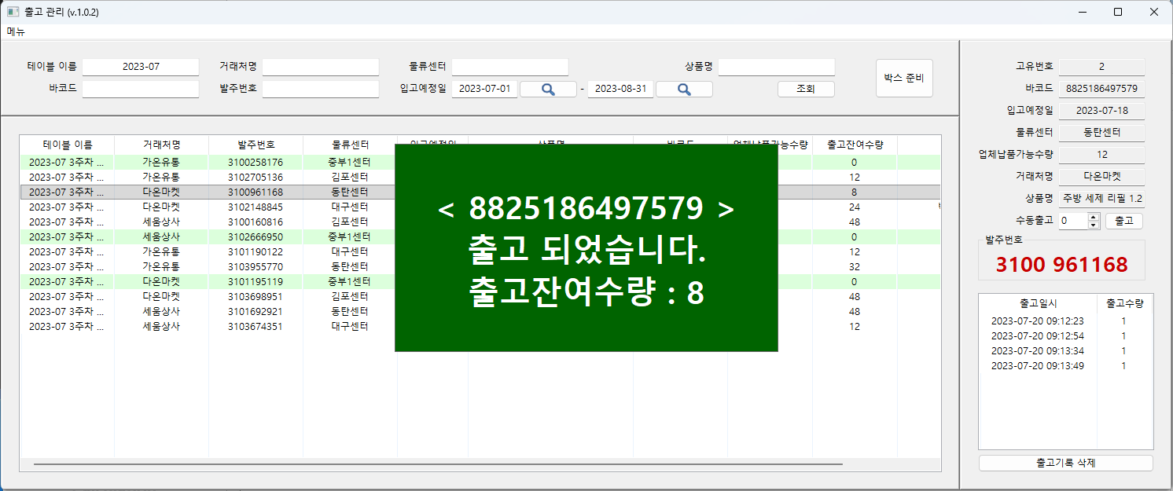1173x491 pixels.
Task: Click the detail panel barcode field 8825186497579
Action: point(1101,89)
